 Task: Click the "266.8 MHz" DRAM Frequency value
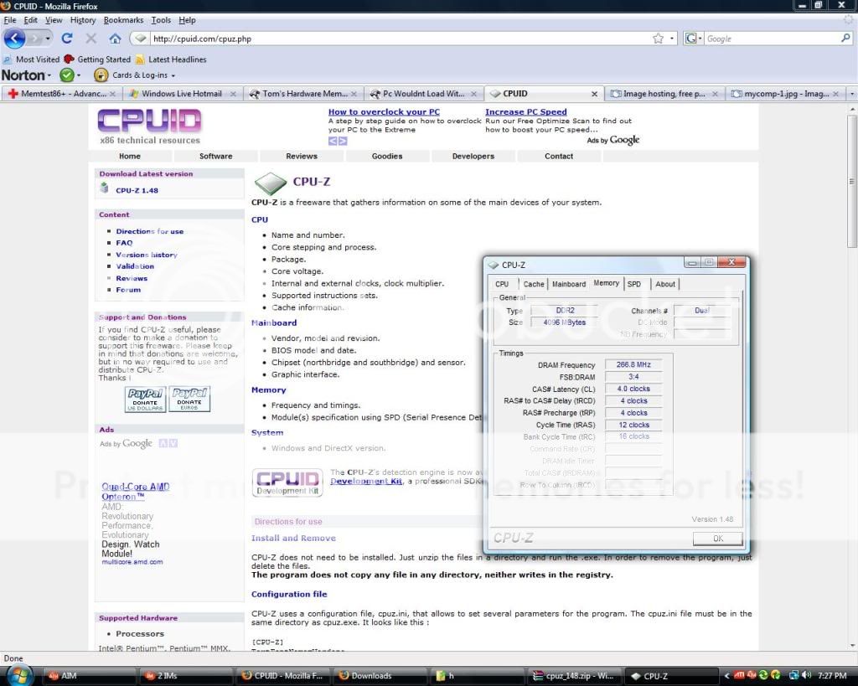633,364
